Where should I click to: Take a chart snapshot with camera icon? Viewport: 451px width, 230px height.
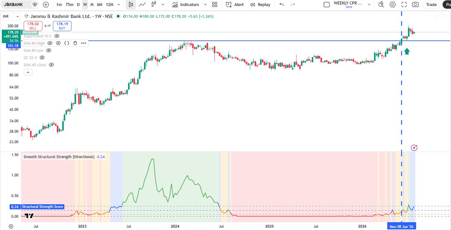coord(415,4)
